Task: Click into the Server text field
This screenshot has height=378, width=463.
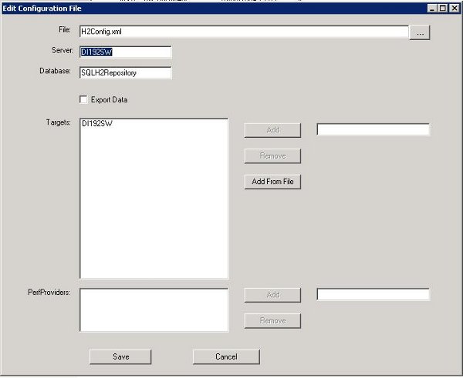Action: (x=124, y=52)
